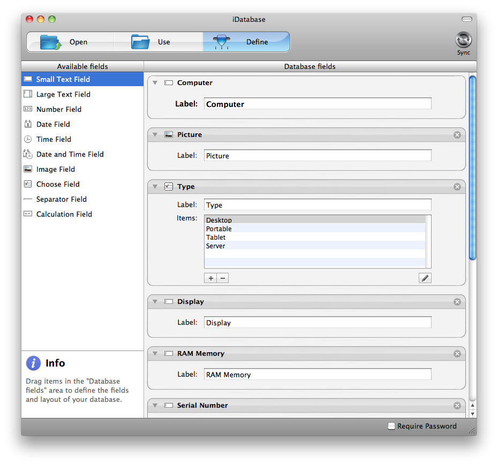Click the pencil edit icon under Items
The image size is (498, 465).
tap(425, 278)
